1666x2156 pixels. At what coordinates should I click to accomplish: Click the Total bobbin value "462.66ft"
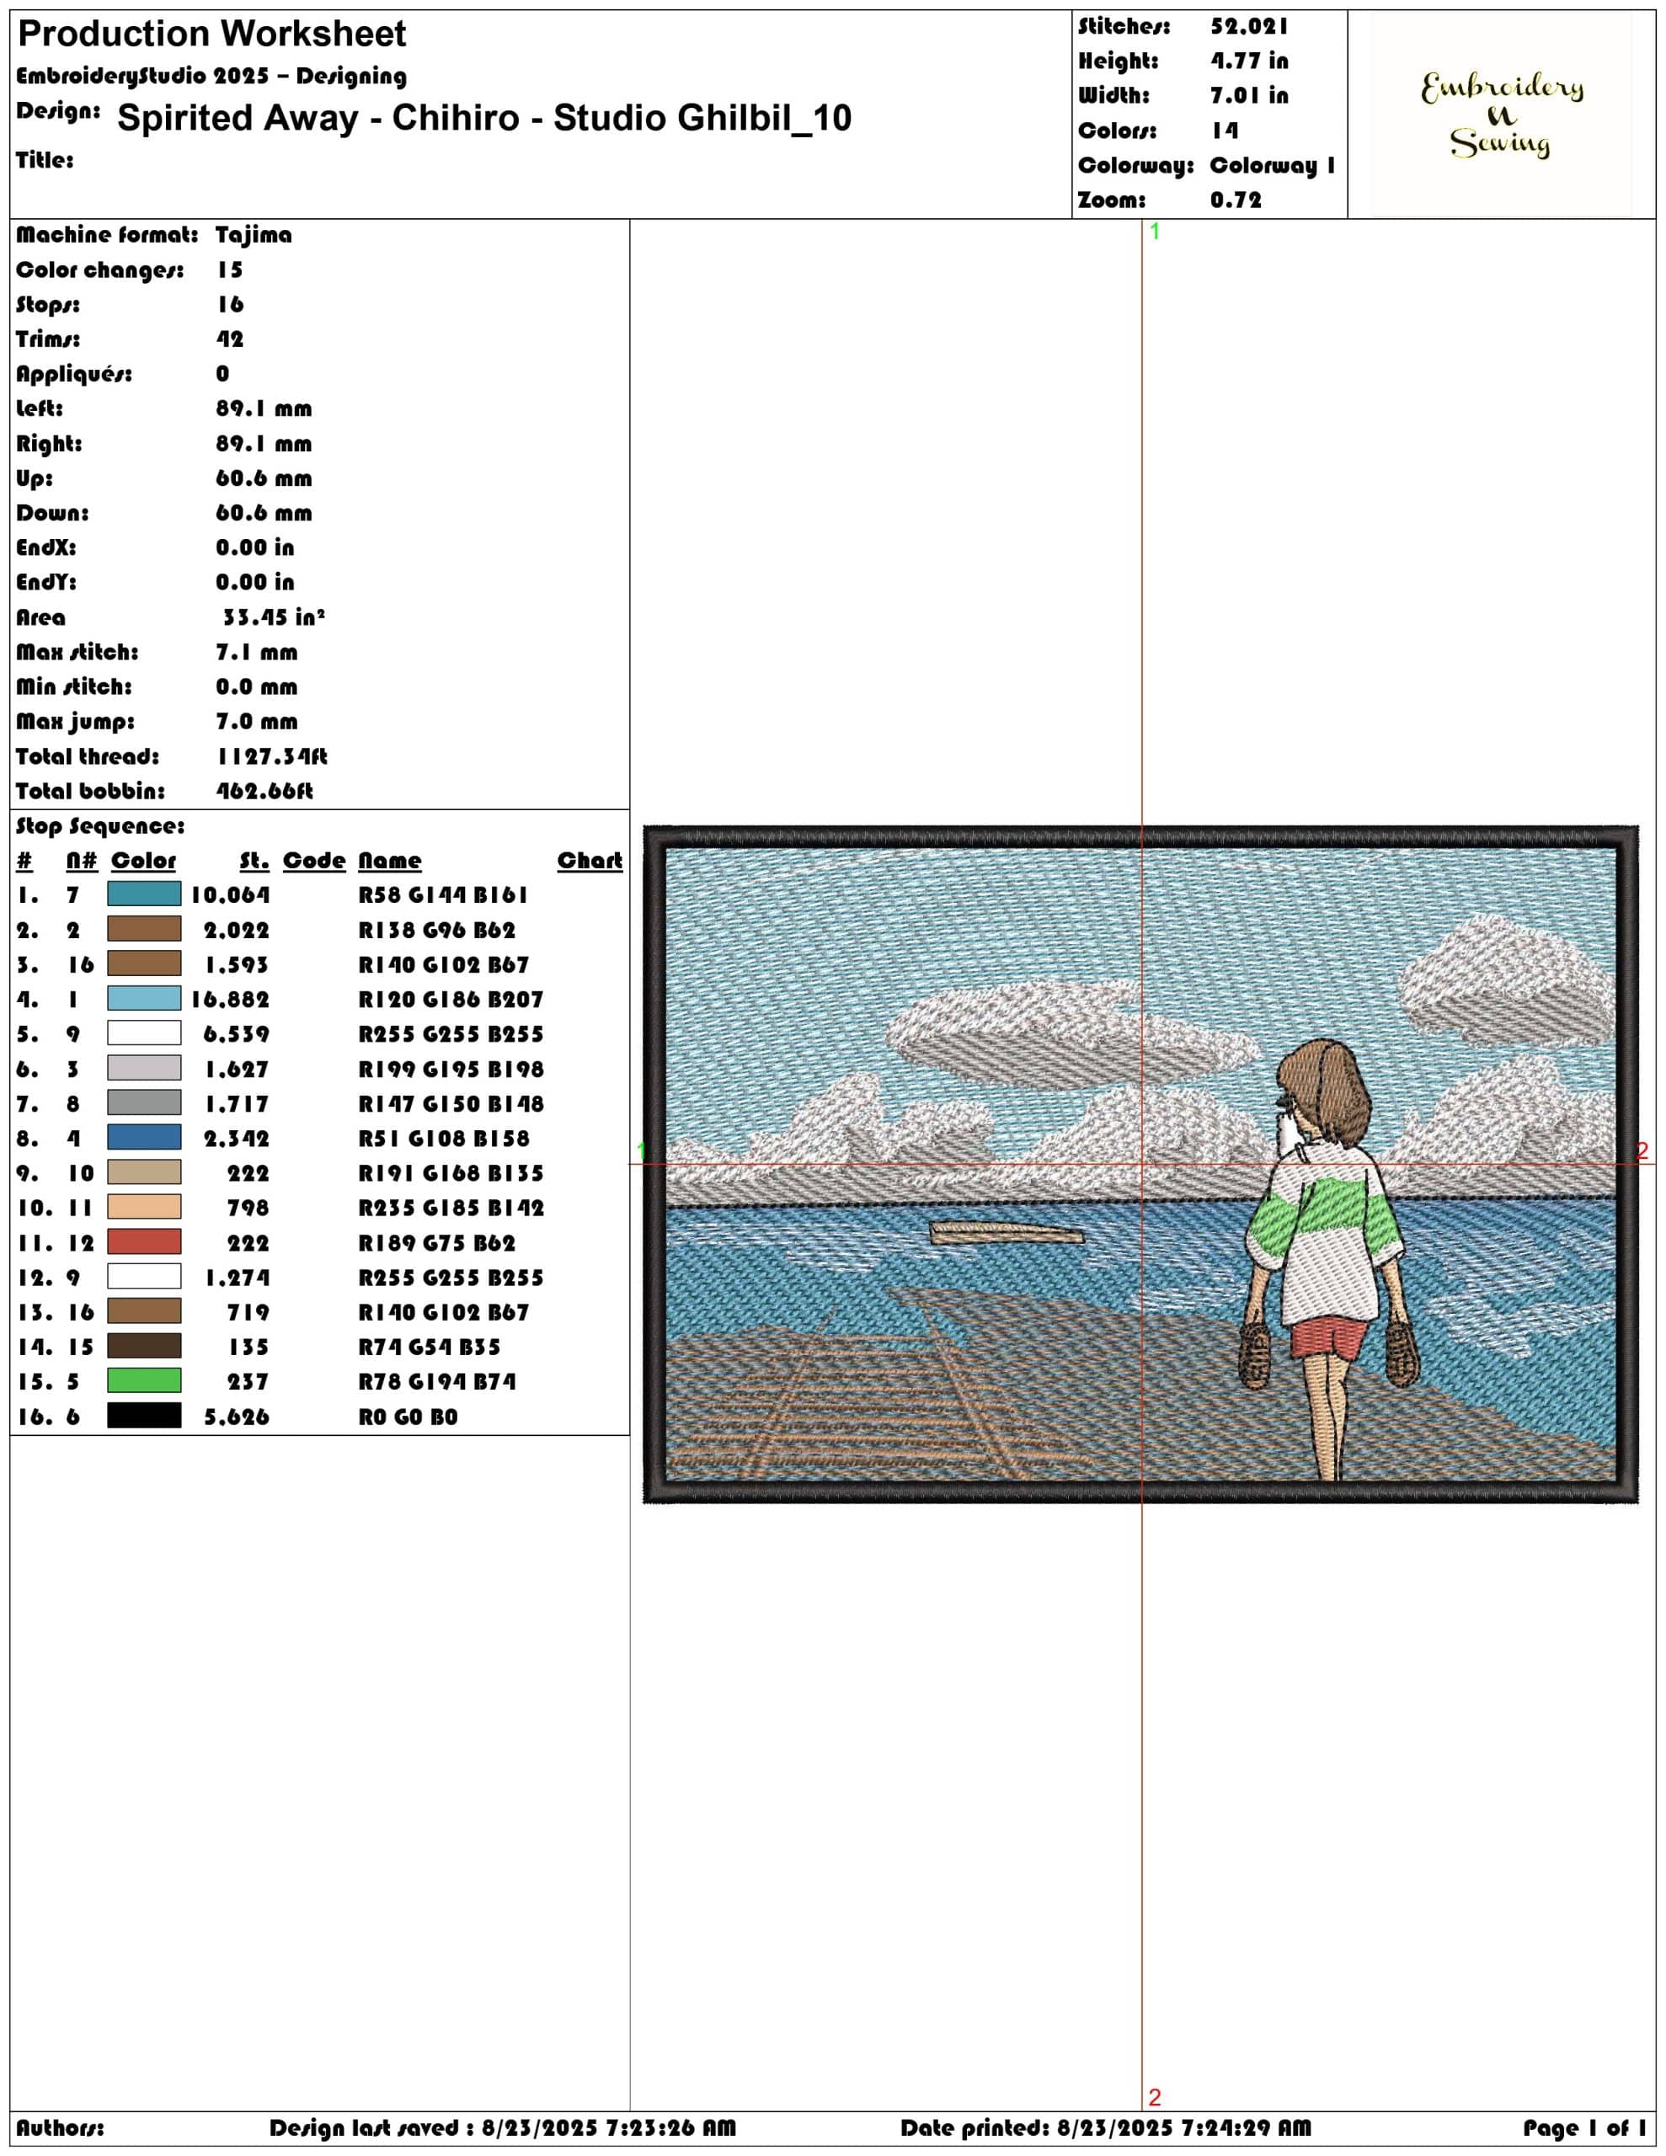[264, 791]
